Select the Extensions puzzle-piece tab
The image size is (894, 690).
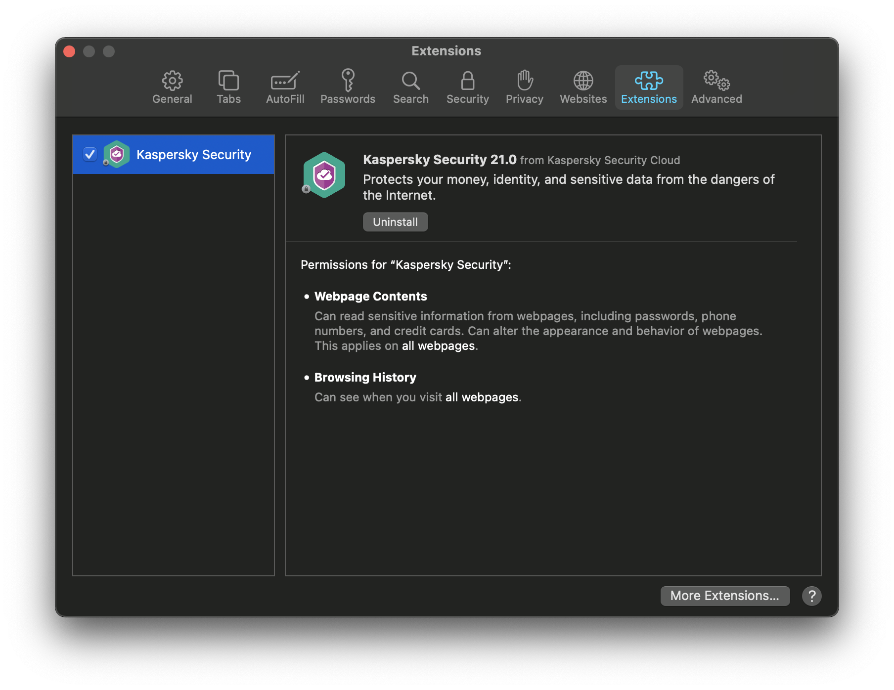point(649,87)
